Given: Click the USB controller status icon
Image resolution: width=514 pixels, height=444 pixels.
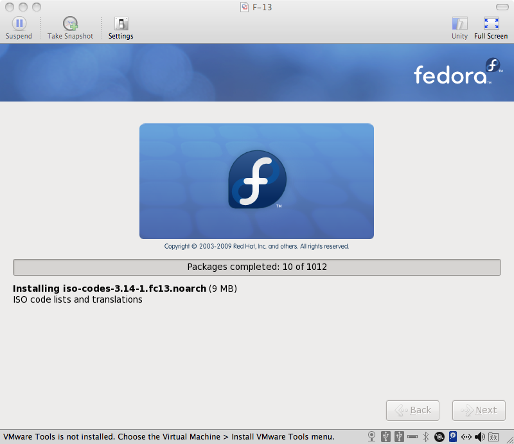Looking at the screenshot, I should (x=412, y=436).
